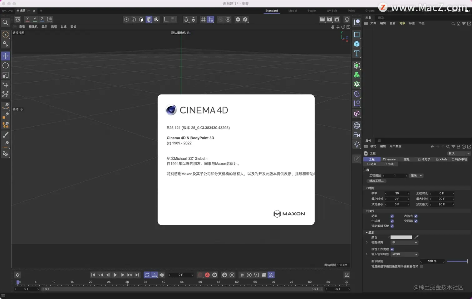Viewport: 472px width, 299px height.
Task: Toggle the coordinate system icon next to Z
Action: (50, 19)
